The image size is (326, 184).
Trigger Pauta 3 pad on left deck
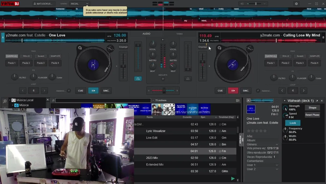pyautogui.click(x=41, y=63)
